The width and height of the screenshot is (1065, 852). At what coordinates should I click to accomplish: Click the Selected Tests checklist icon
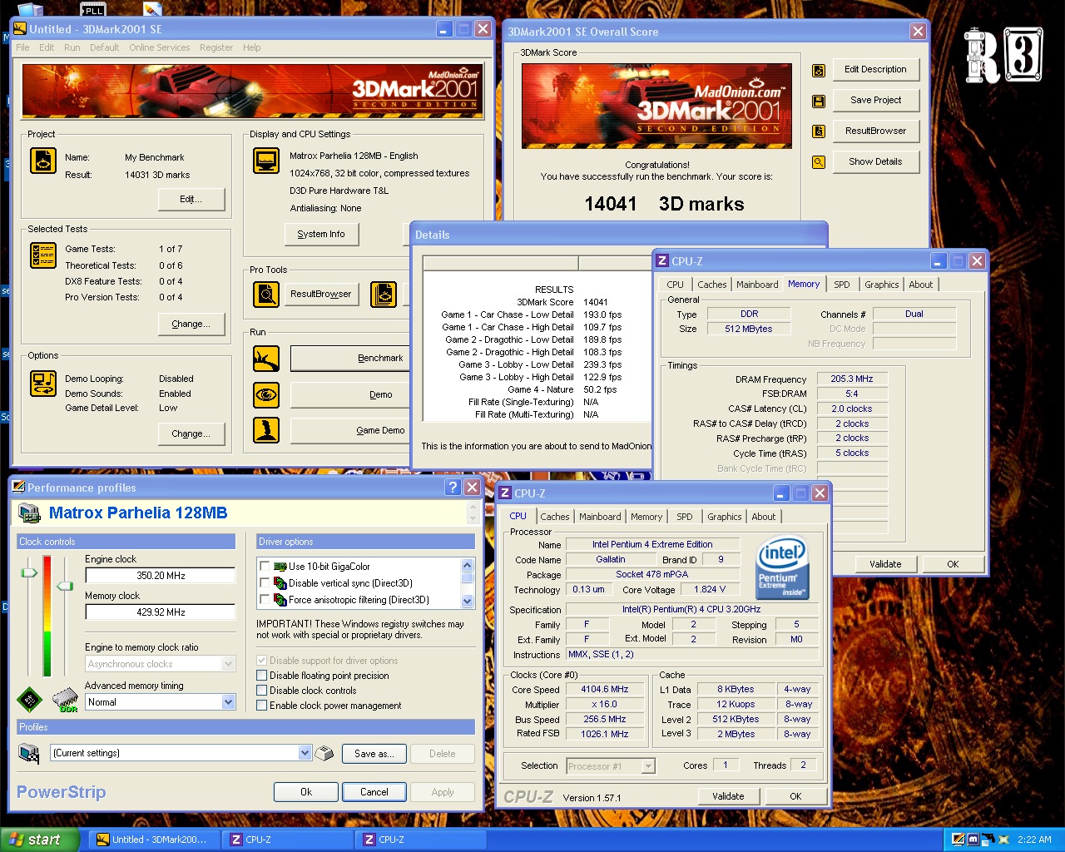pyautogui.click(x=43, y=255)
